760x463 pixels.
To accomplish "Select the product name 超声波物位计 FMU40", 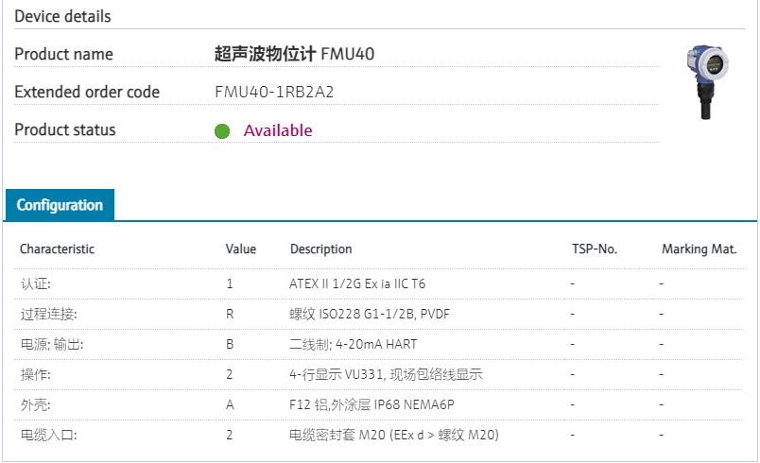I will click(x=294, y=55).
